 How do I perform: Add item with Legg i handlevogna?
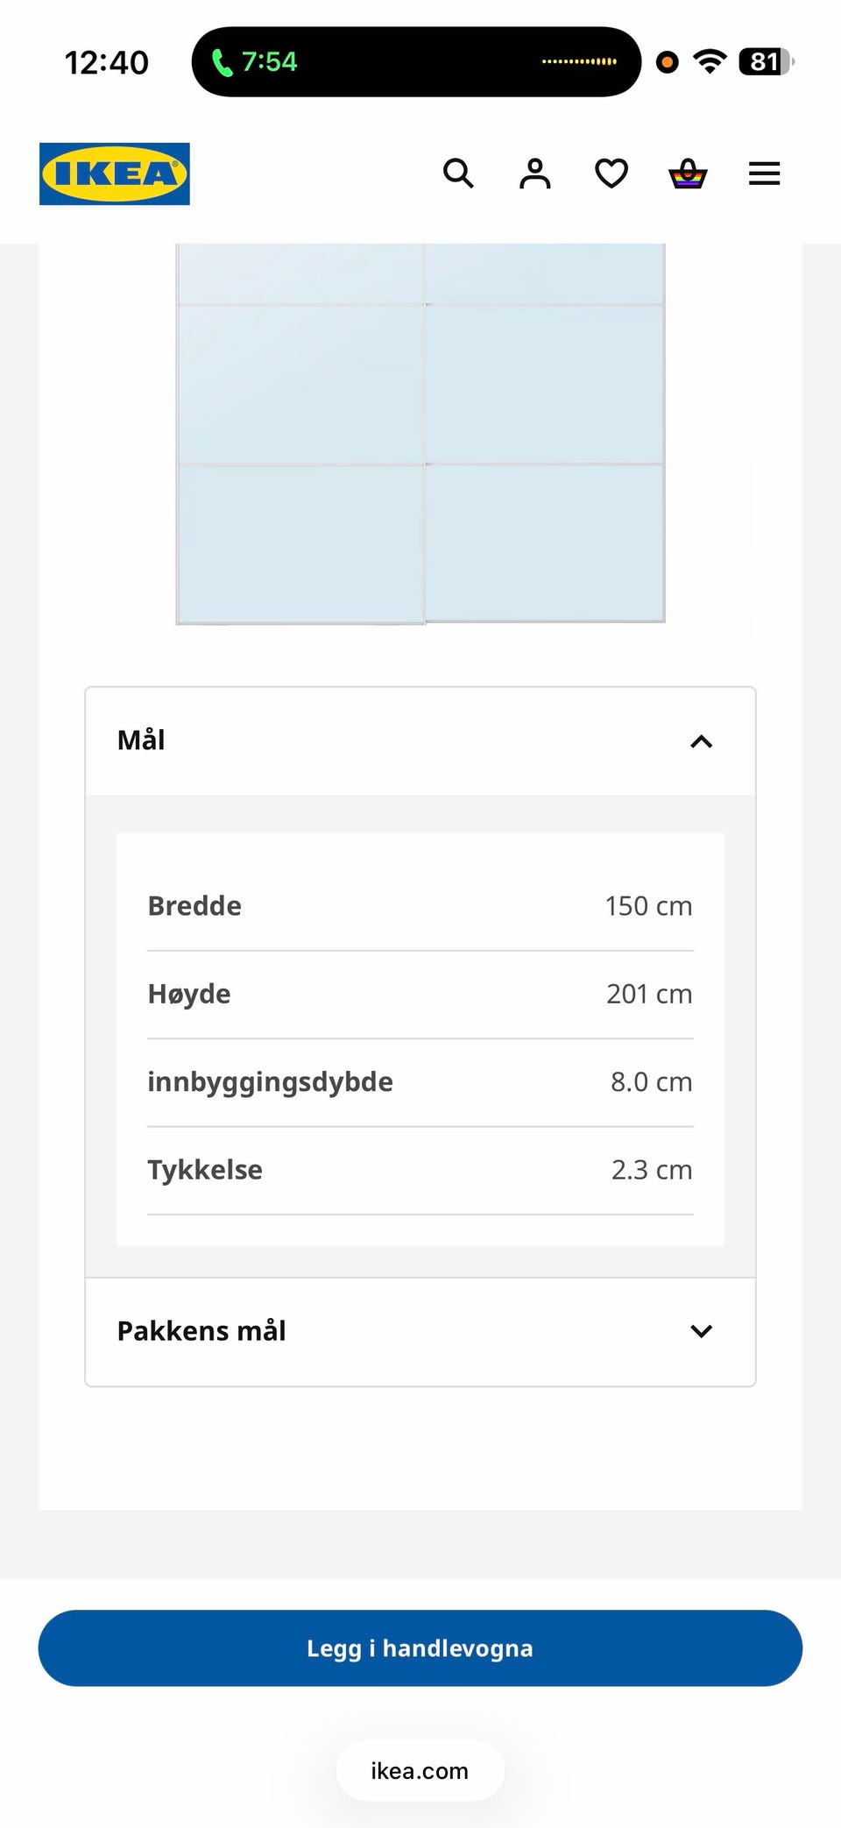point(420,1648)
